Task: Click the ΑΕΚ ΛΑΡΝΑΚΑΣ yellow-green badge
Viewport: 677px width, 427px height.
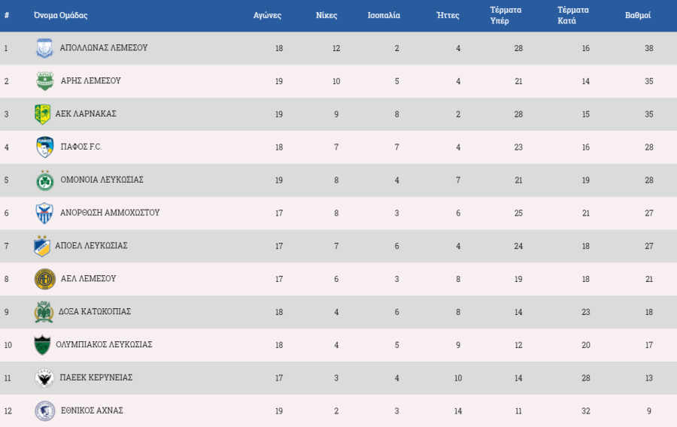Action: tap(42, 114)
